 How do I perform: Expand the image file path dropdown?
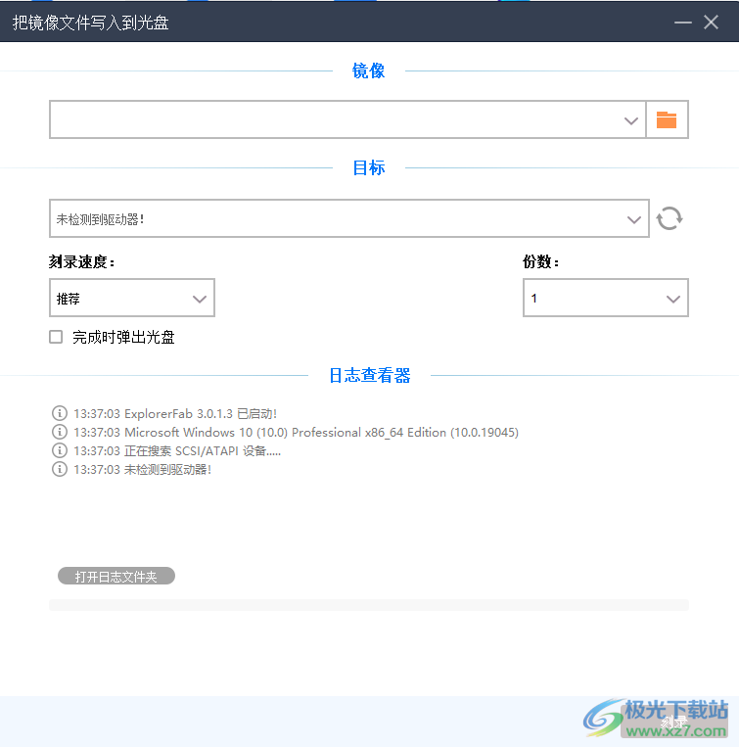(631, 120)
